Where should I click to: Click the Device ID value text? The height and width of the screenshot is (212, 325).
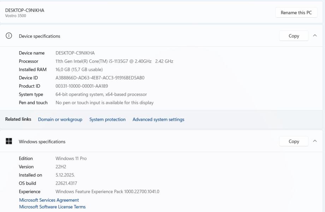click(x=100, y=78)
